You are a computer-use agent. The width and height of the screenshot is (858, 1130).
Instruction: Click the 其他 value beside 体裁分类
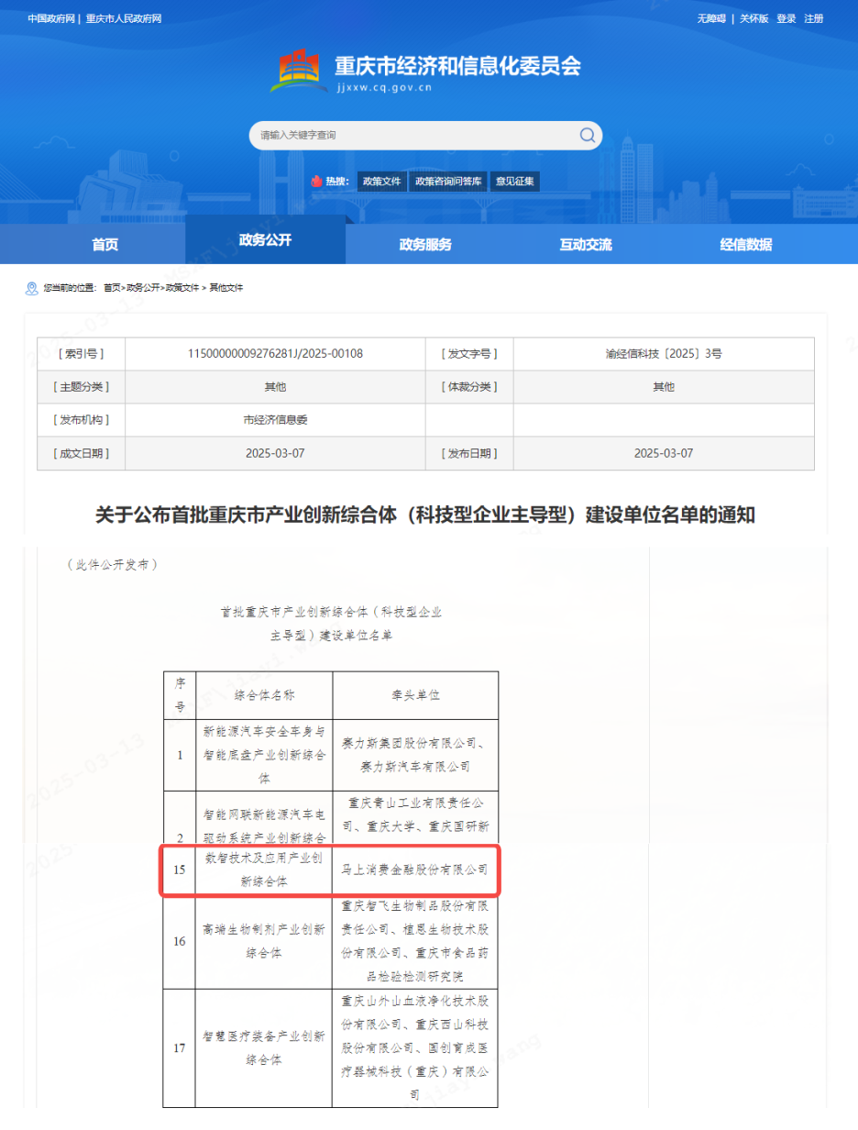(x=664, y=387)
